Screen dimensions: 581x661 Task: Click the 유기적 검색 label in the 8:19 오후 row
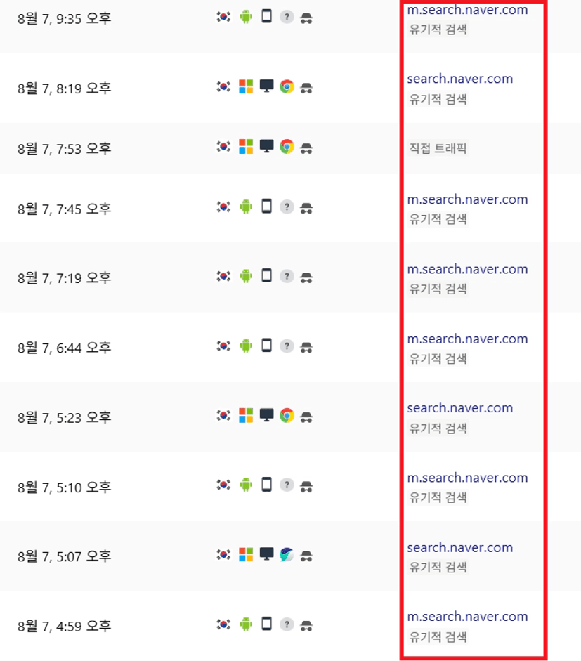438,99
